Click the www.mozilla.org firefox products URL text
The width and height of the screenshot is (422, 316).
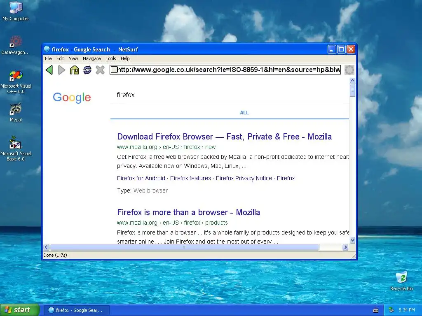click(x=172, y=223)
